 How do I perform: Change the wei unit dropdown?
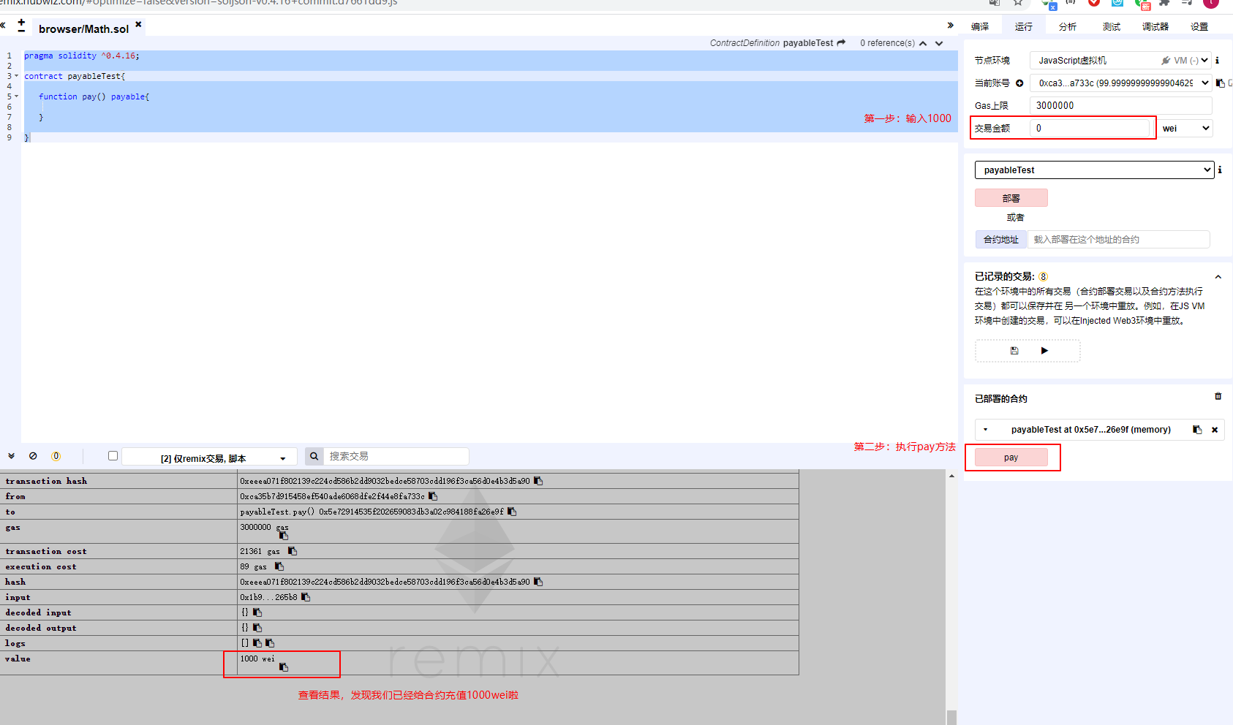coord(1186,129)
